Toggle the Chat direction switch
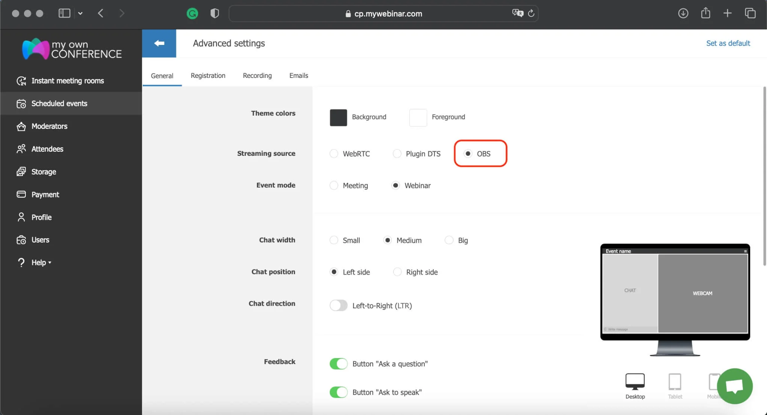The width and height of the screenshot is (767, 415). click(x=338, y=306)
